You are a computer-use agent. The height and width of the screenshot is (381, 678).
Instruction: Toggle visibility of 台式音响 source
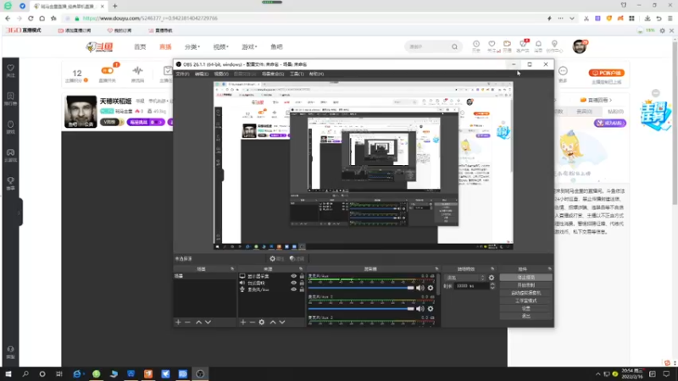[293, 283]
